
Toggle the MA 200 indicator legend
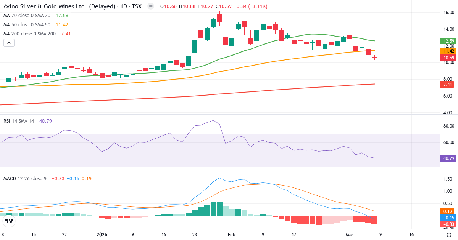pos(25,34)
